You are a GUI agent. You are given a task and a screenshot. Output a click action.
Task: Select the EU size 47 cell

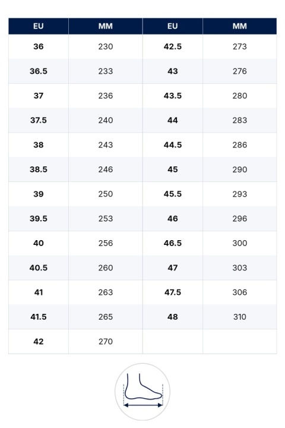[x=173, y=267]
